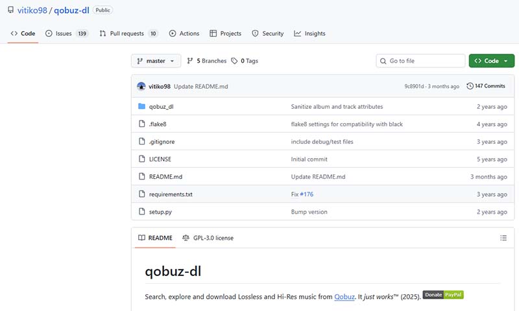
Task: Go to the Insights tab
Action: tap(309, 34)
